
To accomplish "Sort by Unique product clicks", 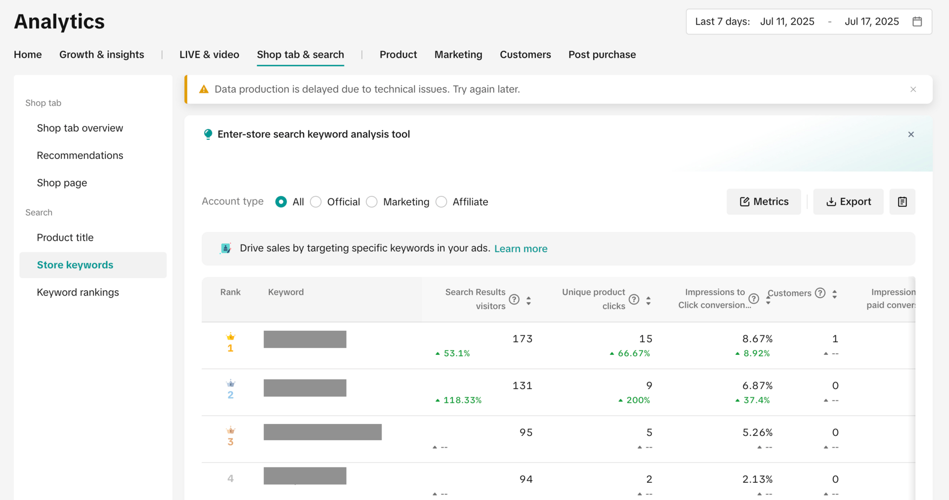I will coord(648,300).
